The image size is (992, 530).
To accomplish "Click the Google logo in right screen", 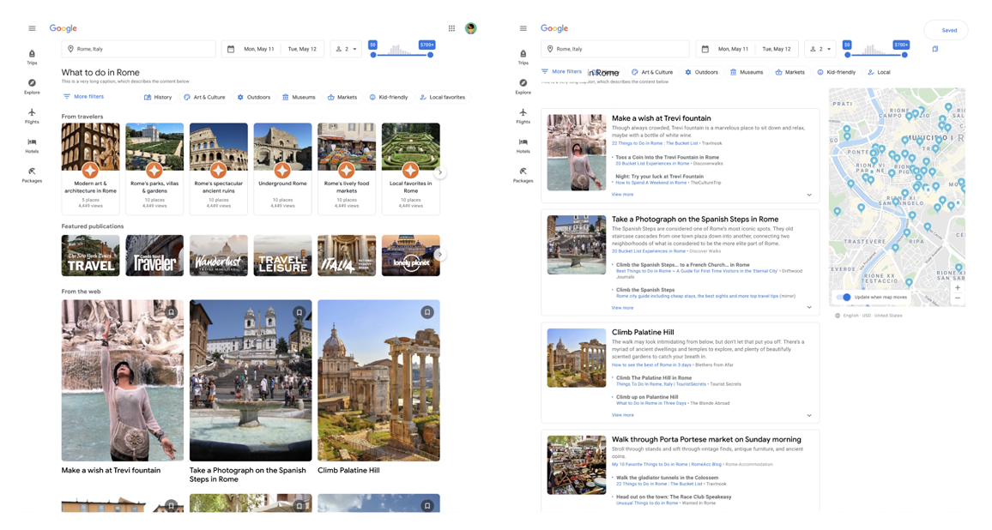I will (554, 28).
